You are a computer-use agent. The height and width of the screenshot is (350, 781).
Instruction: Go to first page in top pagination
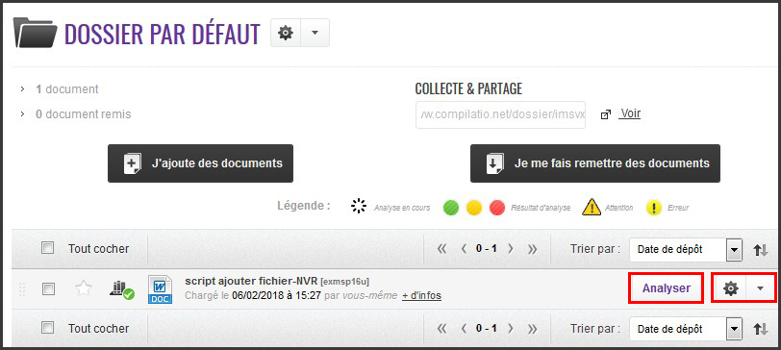point(441,249)
